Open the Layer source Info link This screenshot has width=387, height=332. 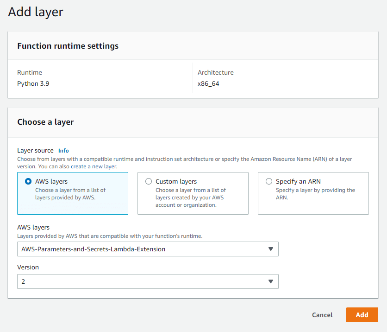click(63, 150)
